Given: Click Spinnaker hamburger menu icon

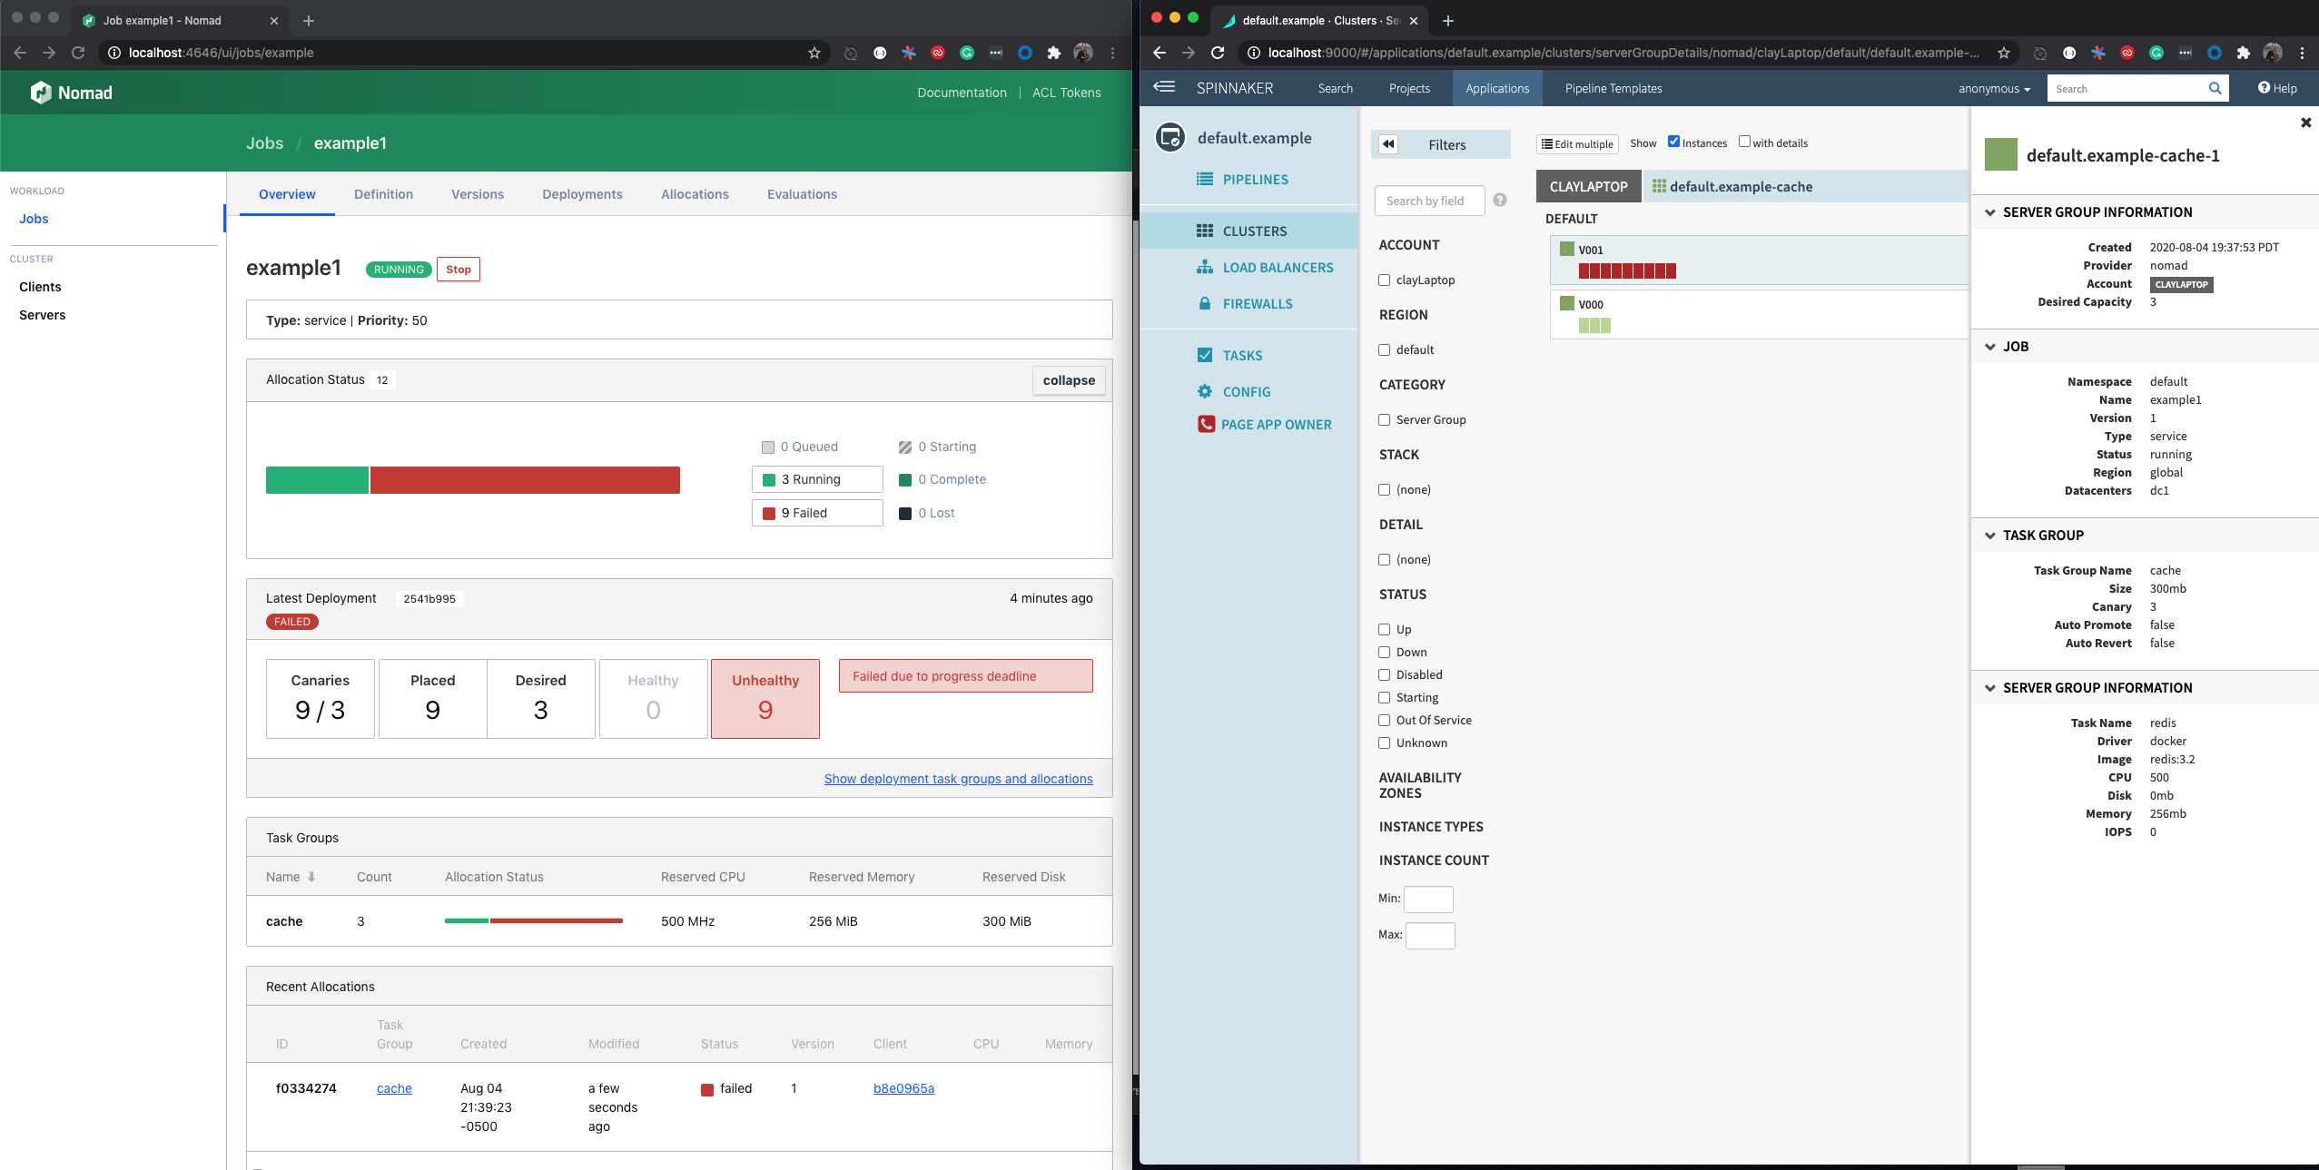Looking at the screenshot, I should click(x=1164, y=87).
